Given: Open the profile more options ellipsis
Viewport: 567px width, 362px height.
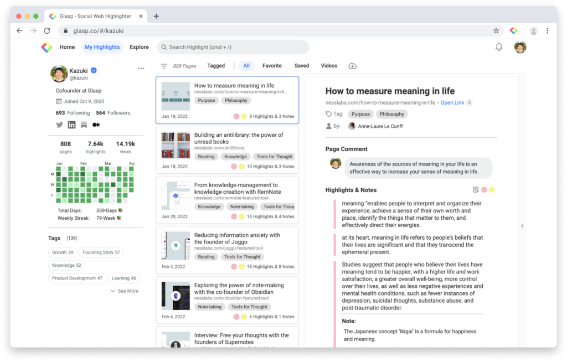Looking at the screenshot, I should [141, 68].
